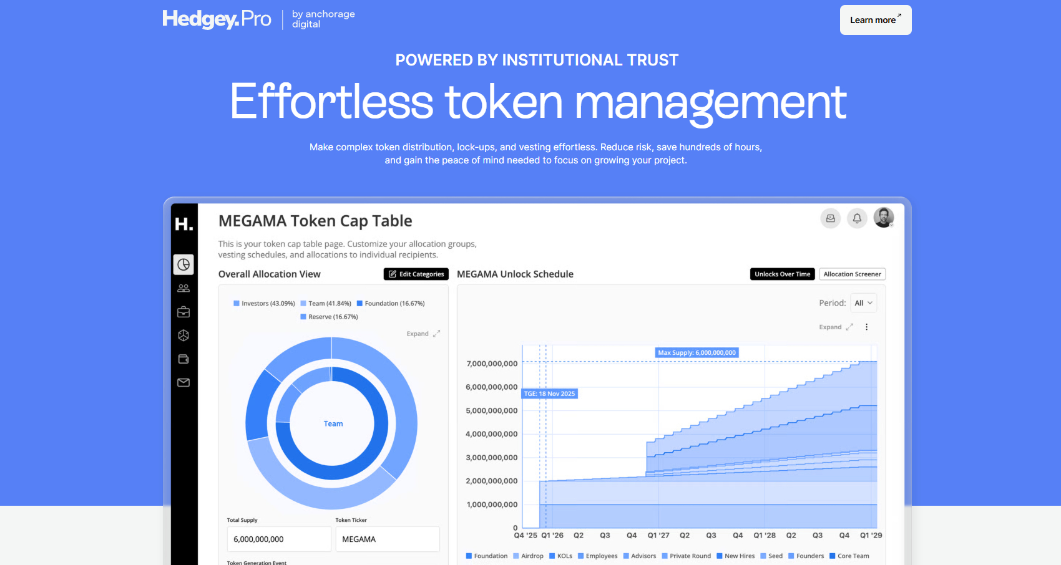Click the envelope mail icon in sidebar
Screen dimensions: 1061x565
183,382
